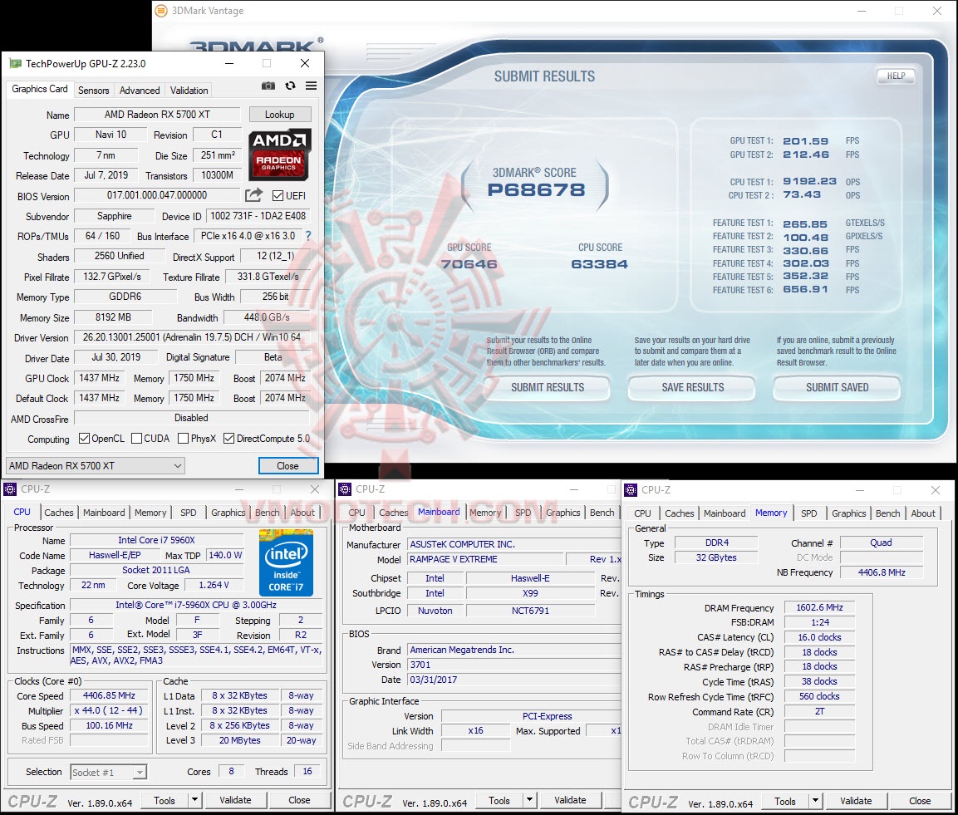Click SUBMIT RESULTS button in 3DMark
Screen dimensions: 958x815
pos(548,387)
